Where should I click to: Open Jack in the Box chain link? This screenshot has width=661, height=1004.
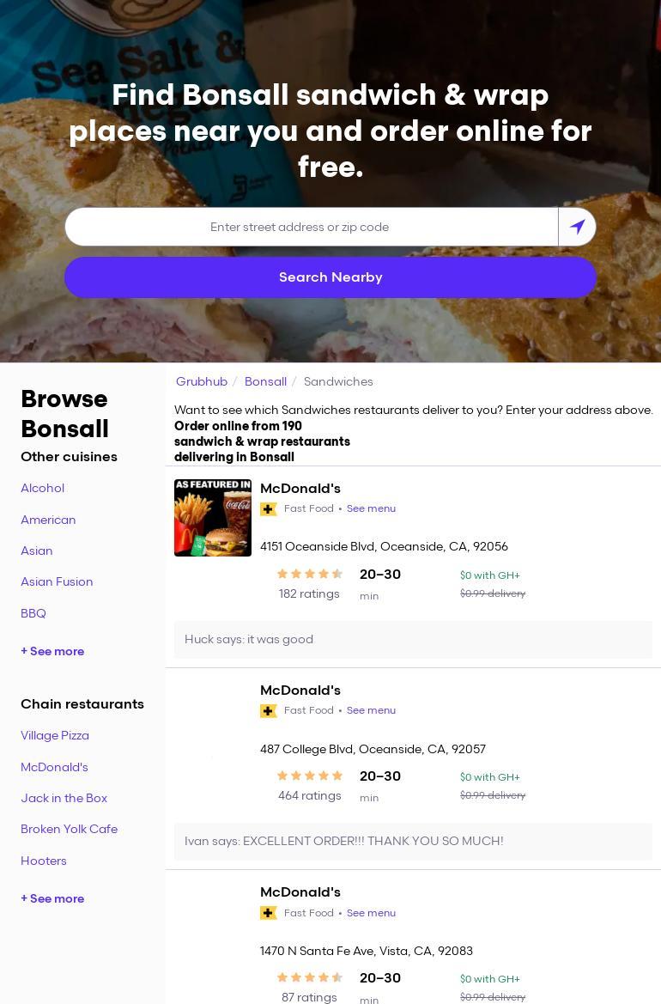[64, 798]
